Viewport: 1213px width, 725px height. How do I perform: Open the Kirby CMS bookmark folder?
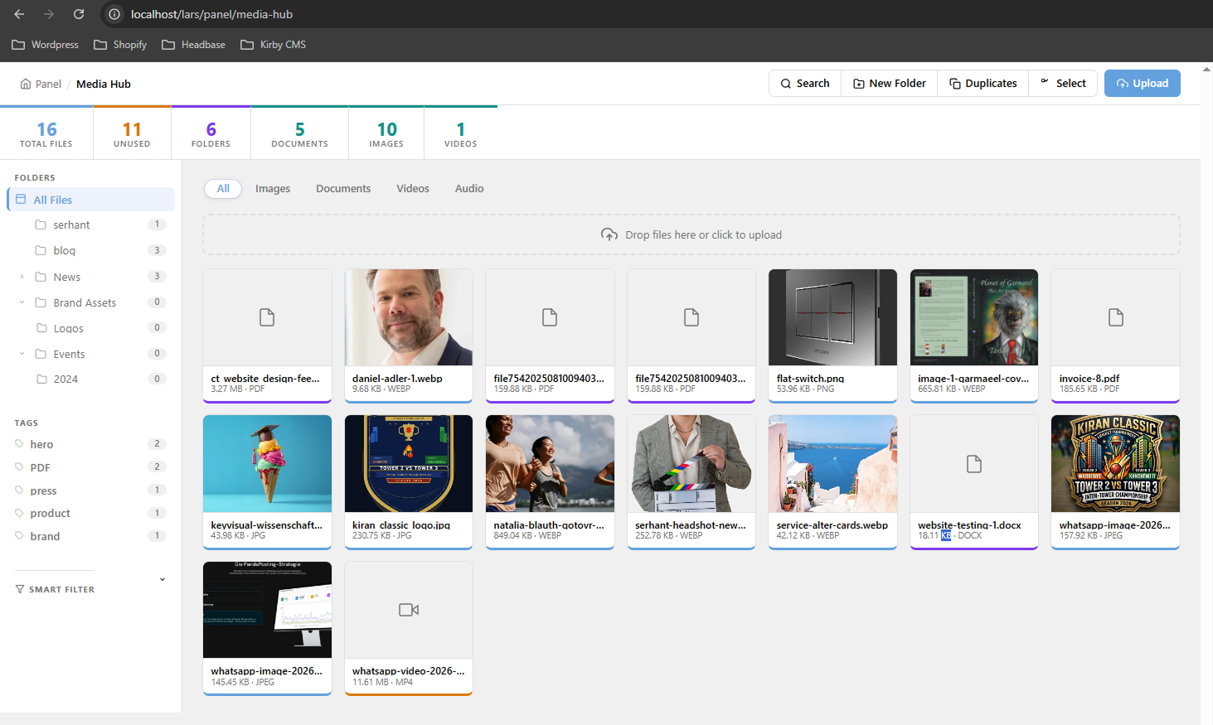pos(274,45)
